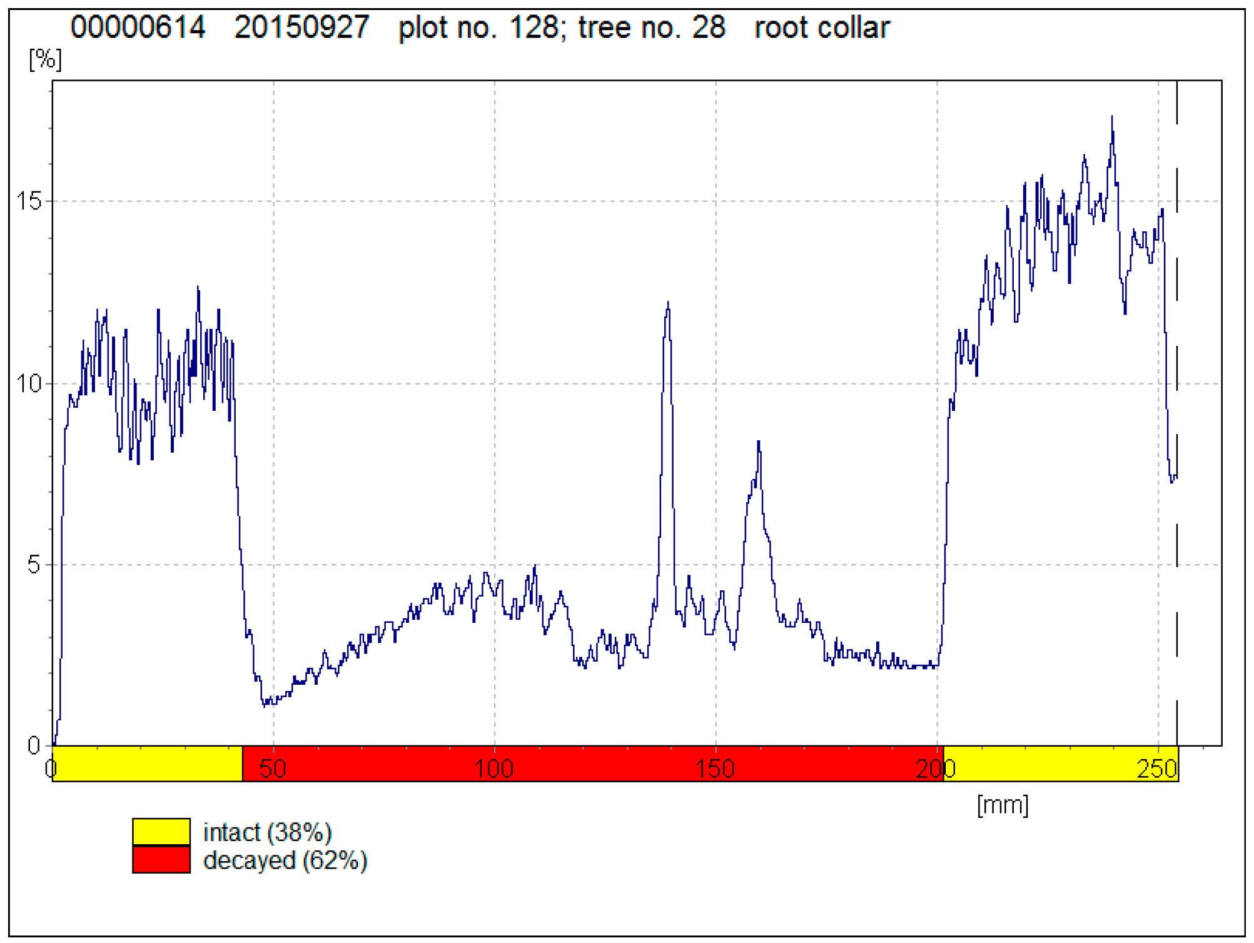The height and width of the screenshot is (943, 1254).
Task: Click the [%] axis unit label
Action: 46,59
